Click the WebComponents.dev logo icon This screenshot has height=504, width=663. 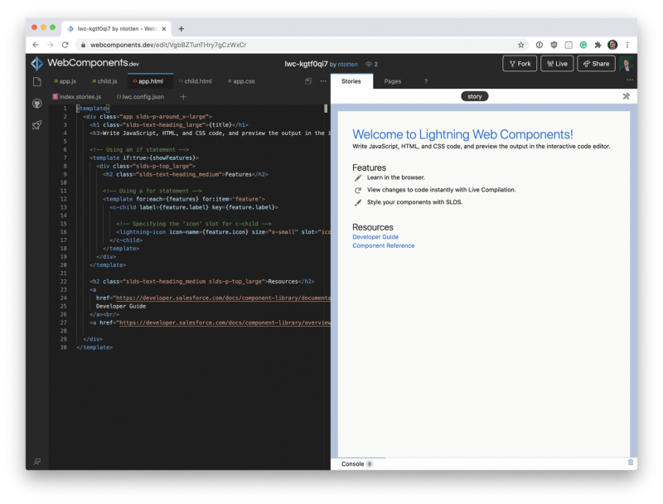tap(36, 64)
